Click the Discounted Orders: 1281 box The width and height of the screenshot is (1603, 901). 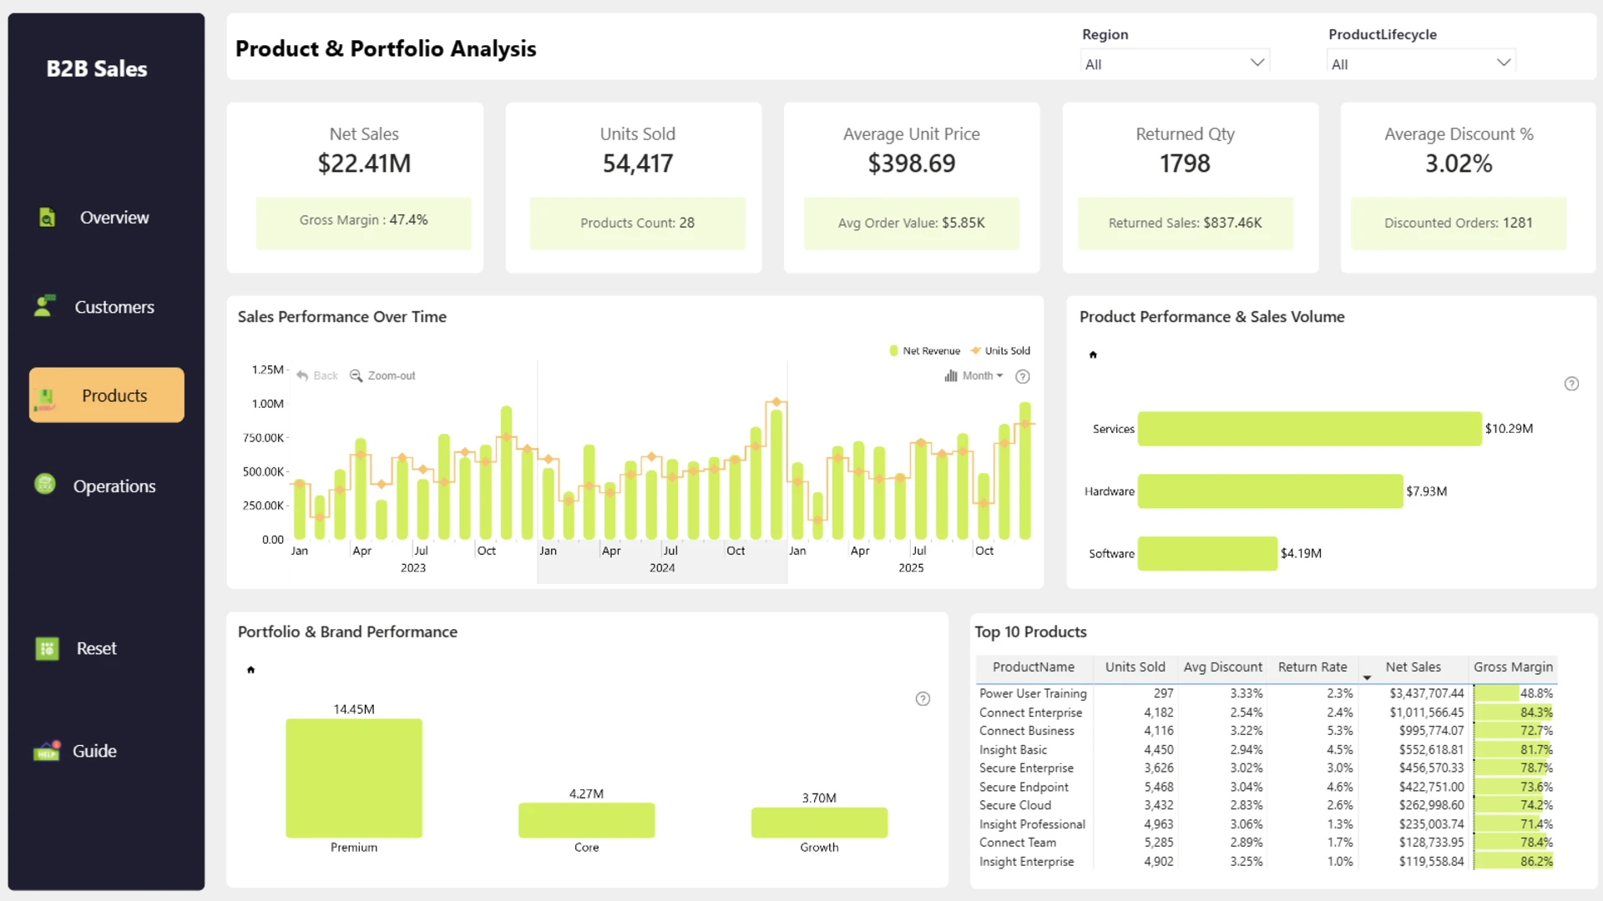click(x=1459, y=223)
